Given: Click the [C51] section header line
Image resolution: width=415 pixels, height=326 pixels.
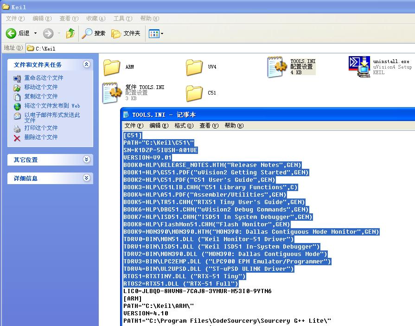Looking at the screenshot, I should click(133, 135).
